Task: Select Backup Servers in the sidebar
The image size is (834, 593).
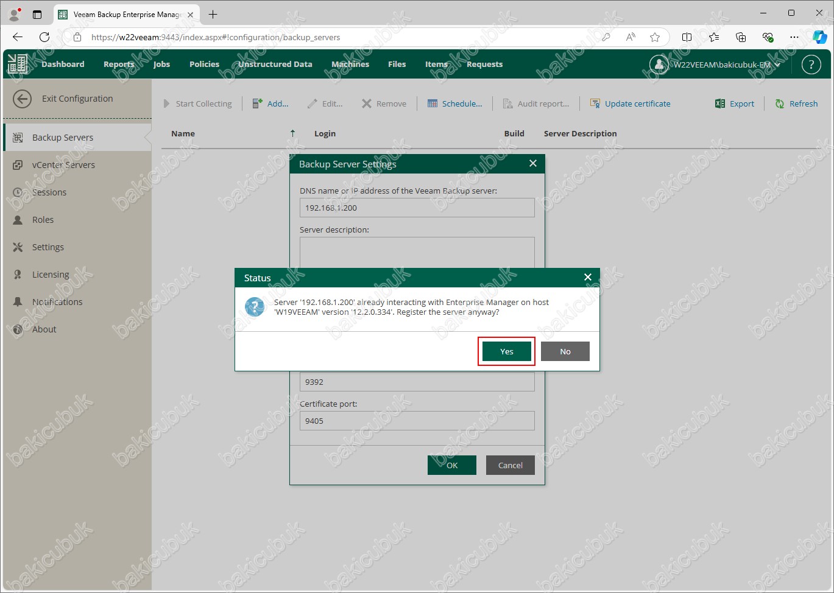Action: [77, 138]
